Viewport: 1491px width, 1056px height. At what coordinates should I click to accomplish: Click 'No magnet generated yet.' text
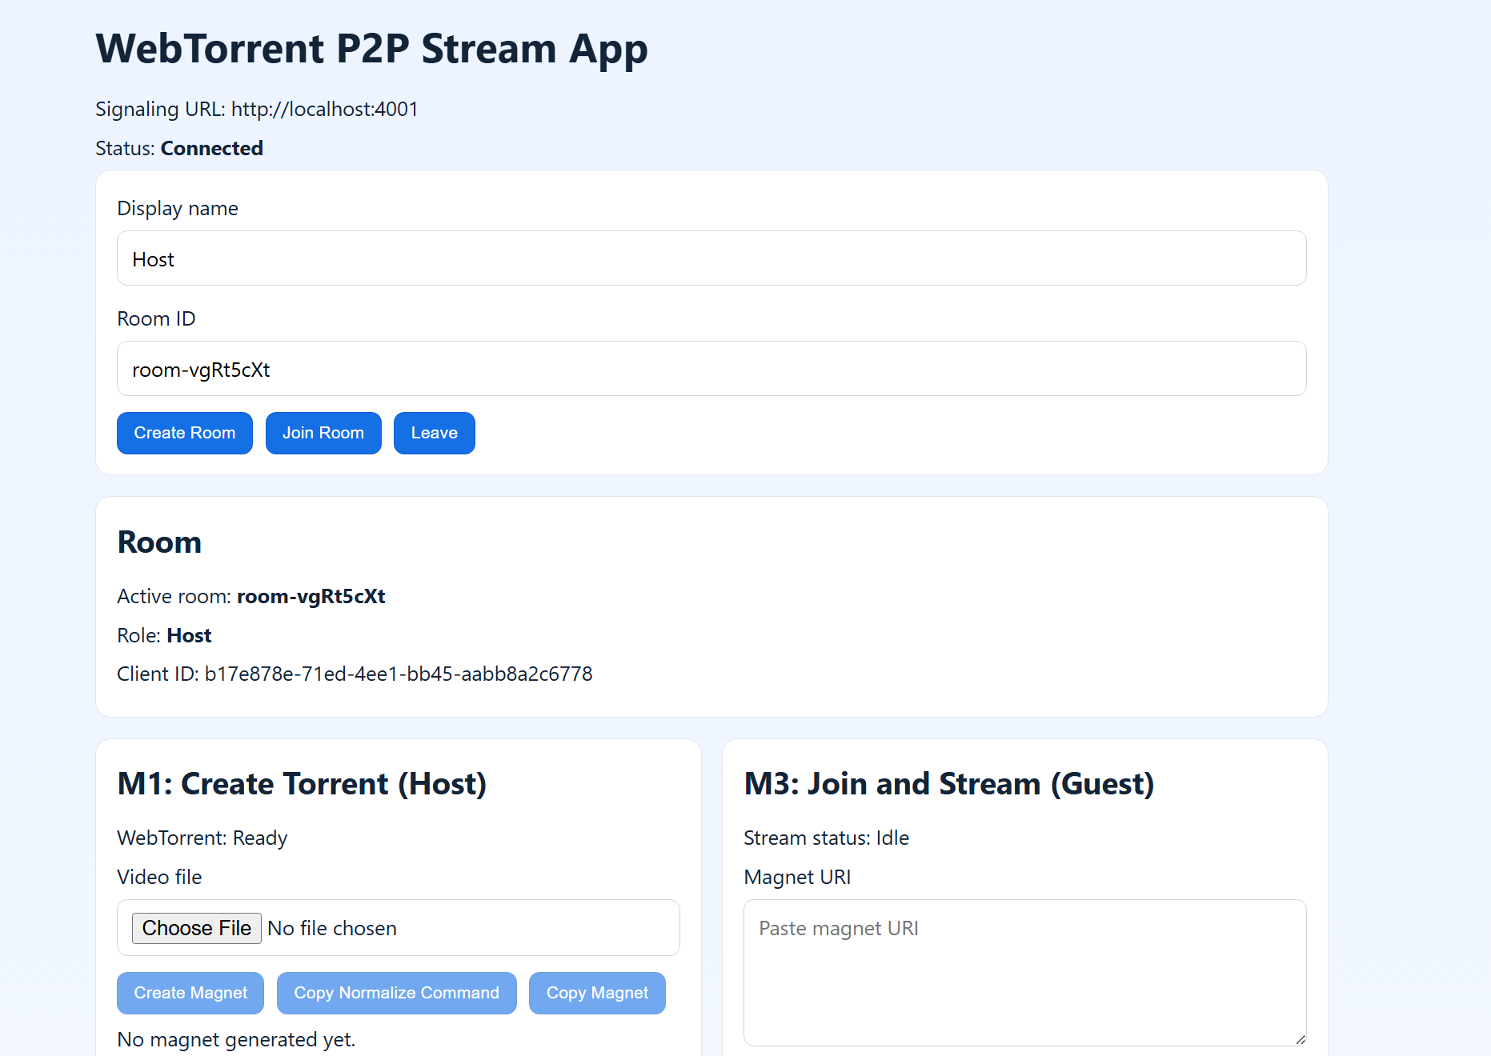point(236,1039)
